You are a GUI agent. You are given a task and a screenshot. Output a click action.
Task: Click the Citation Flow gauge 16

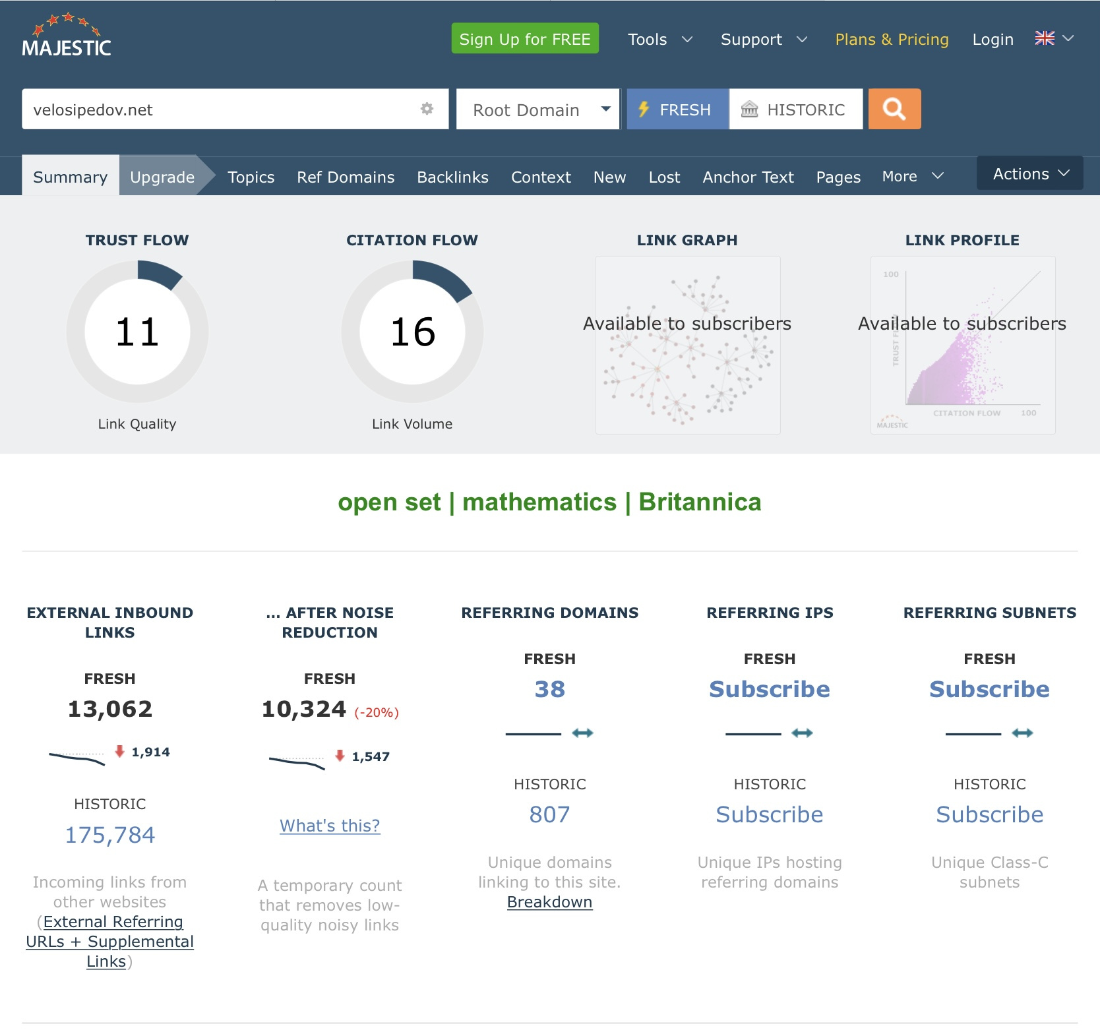click(412, 331)
